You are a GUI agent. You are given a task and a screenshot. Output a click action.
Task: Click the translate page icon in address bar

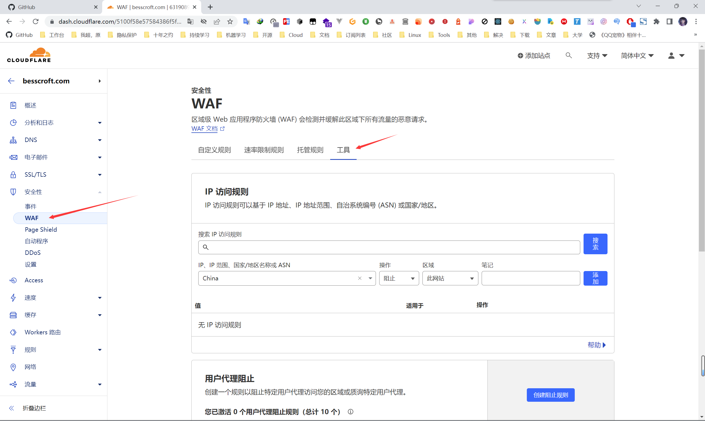(190, 21)
